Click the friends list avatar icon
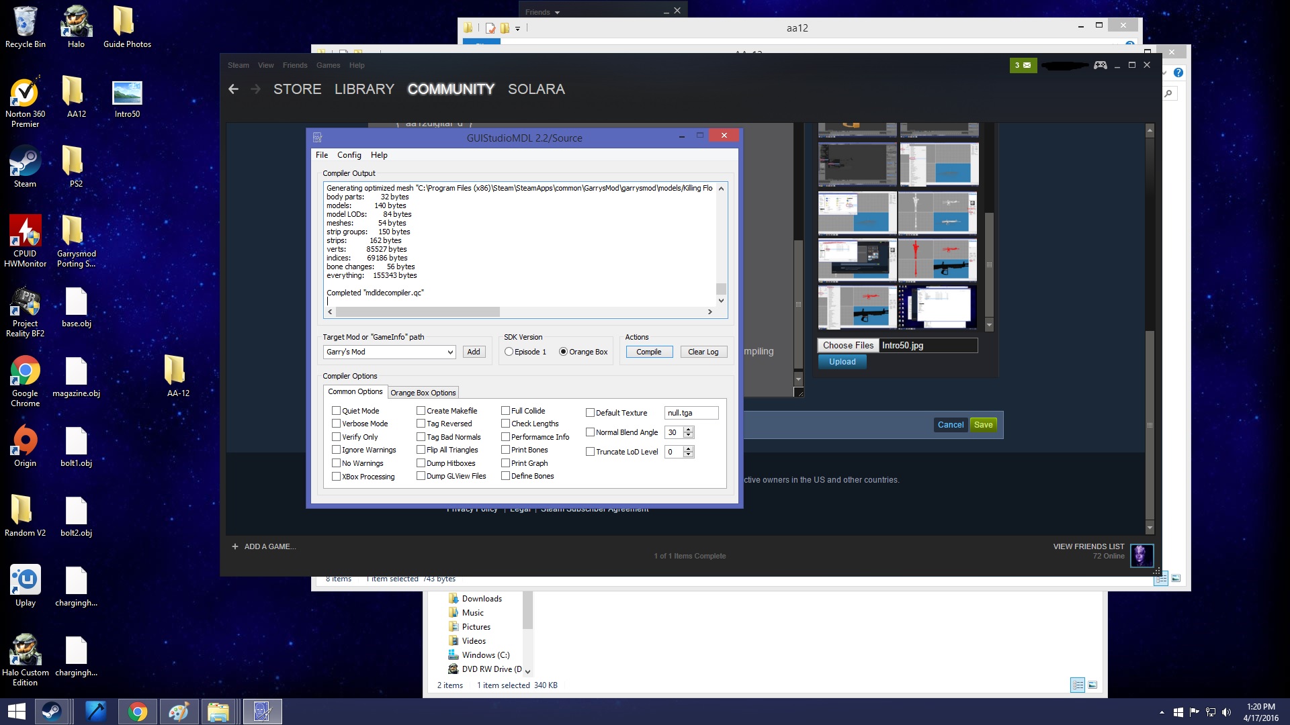The height and width of the screenshot is (725, 1290). 1142,555
